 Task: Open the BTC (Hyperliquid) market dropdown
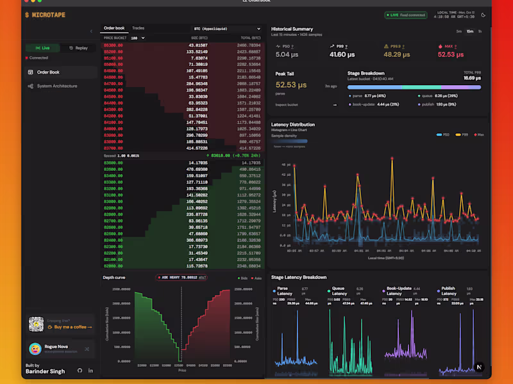click(x=227, y=29)
